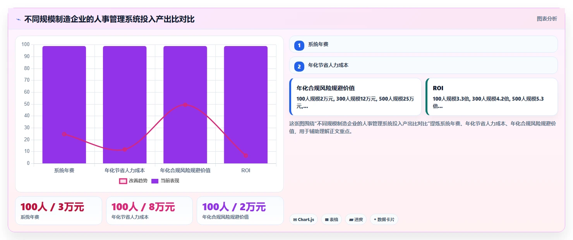Click the 进度 tag
Image resolution: width=573 pixels, height=240 pixels.
(356, 219)
